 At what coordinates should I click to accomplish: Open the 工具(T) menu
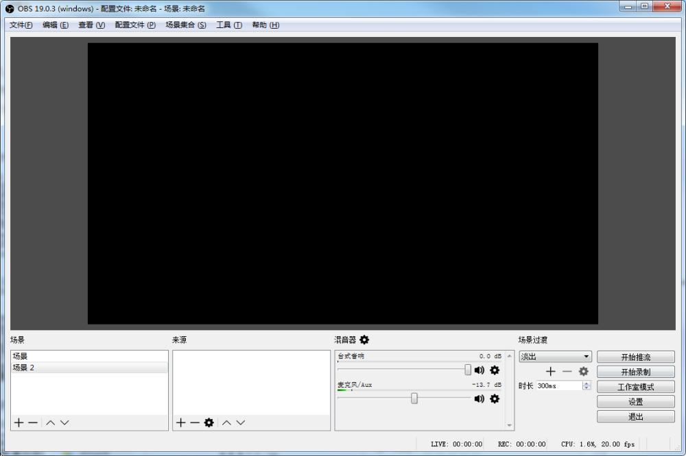(229, 25)
